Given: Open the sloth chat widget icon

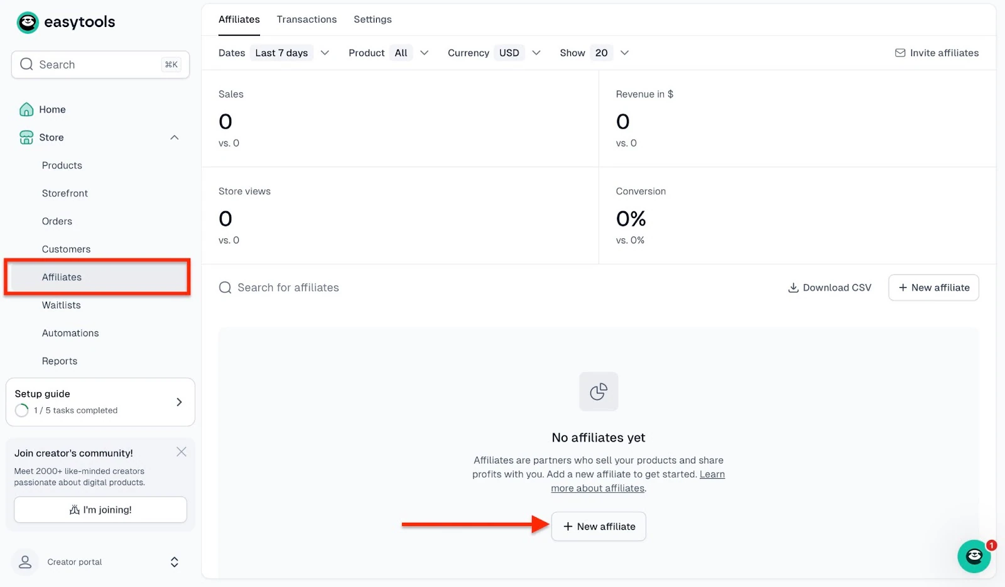Looking at the screenshot, I should point(974,556).
